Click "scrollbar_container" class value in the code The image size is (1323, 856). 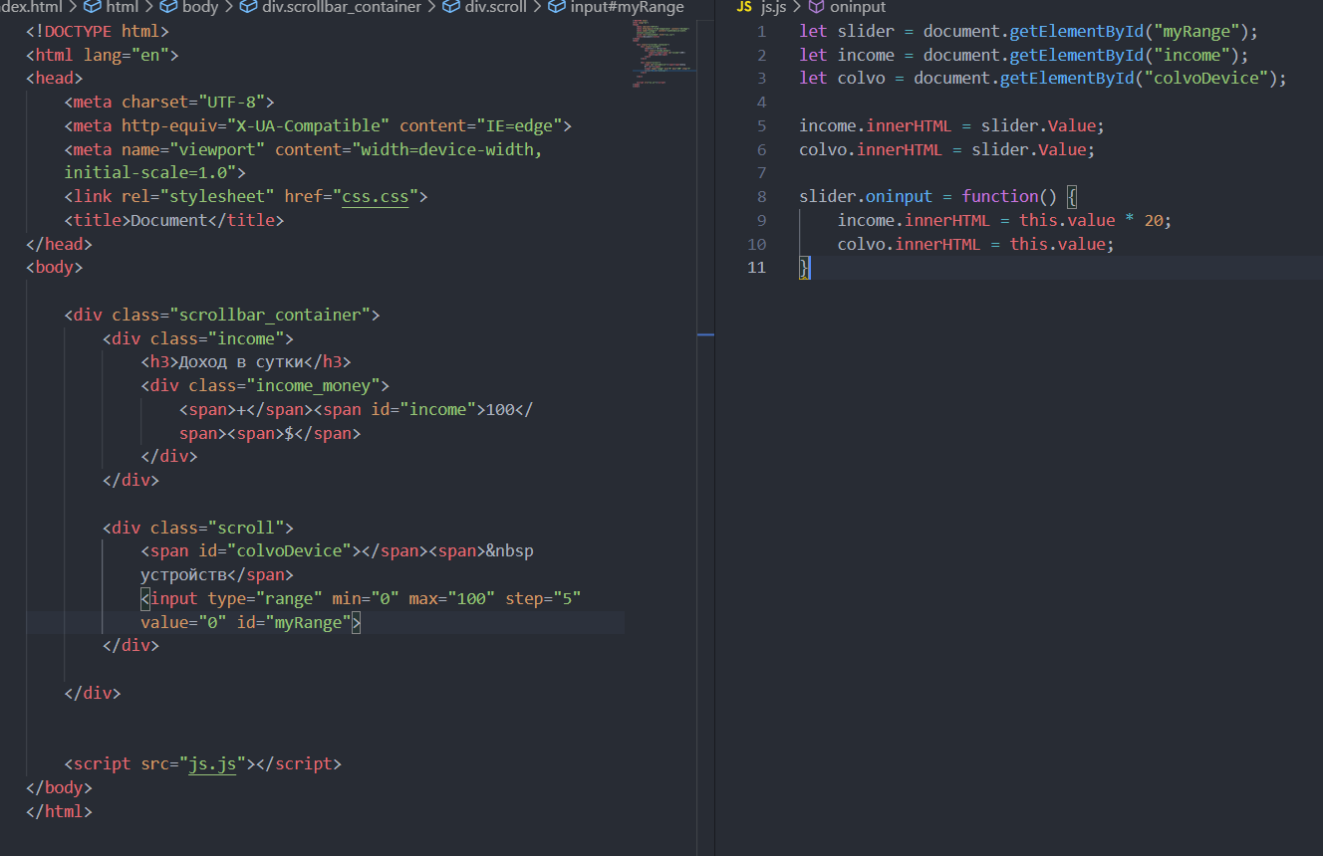click(270, 315)
